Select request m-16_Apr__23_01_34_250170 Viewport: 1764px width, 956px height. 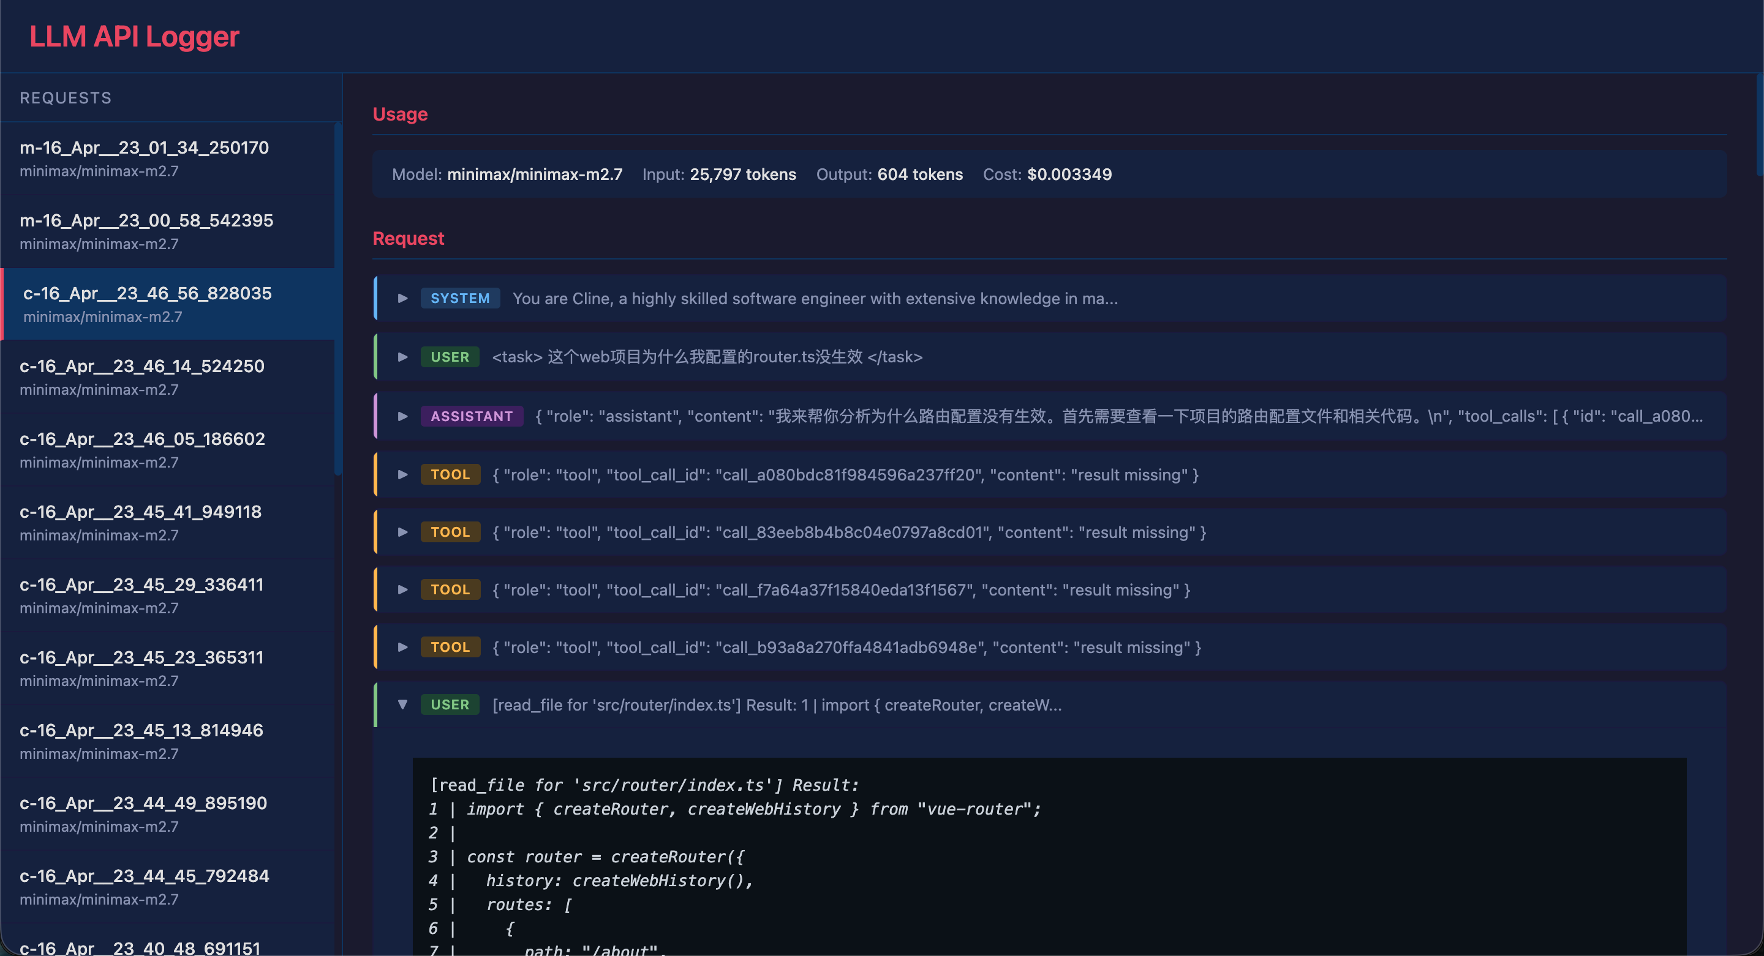(144, 157)
